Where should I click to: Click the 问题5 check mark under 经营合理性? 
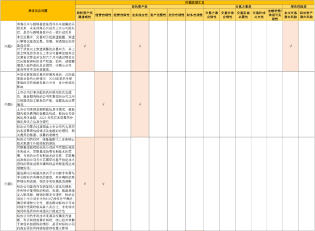click(103, 104)
